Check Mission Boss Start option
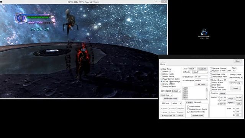 point(211,89)
